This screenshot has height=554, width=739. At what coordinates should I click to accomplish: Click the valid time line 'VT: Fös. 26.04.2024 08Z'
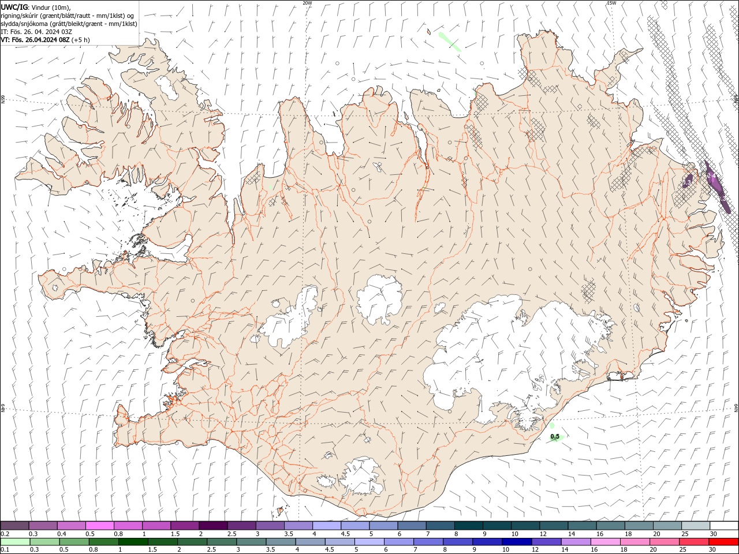point(36,40)
